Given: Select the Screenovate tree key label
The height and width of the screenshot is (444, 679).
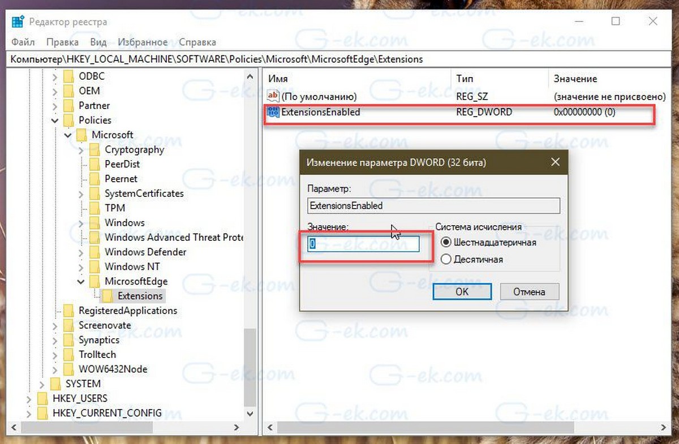Looking at the screenshot, I should 105,325.
